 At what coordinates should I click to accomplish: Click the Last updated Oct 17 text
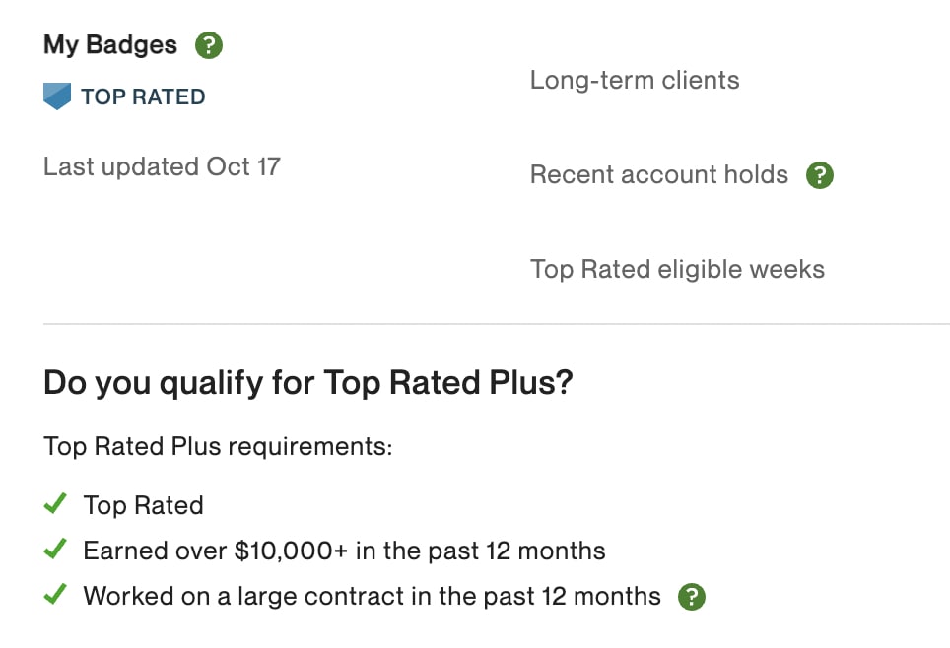tap(162, 166)
